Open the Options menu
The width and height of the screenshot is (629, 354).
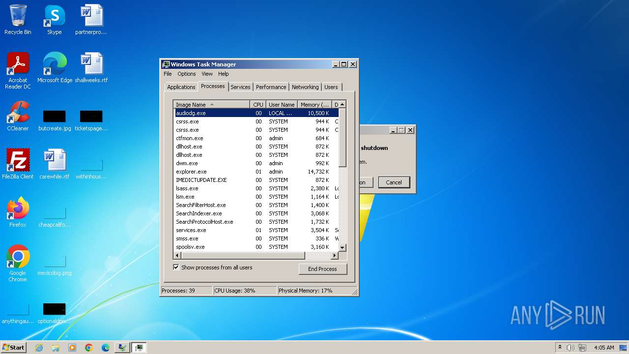point(186,74)
